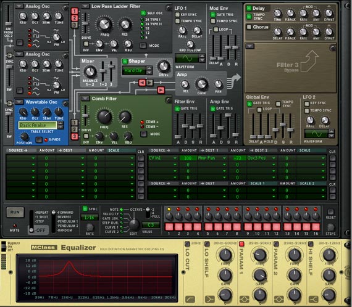Toggle the Ladder Filter SELF OSC button
The width and height of the screenshot is (352, 307).
point(143,13)
